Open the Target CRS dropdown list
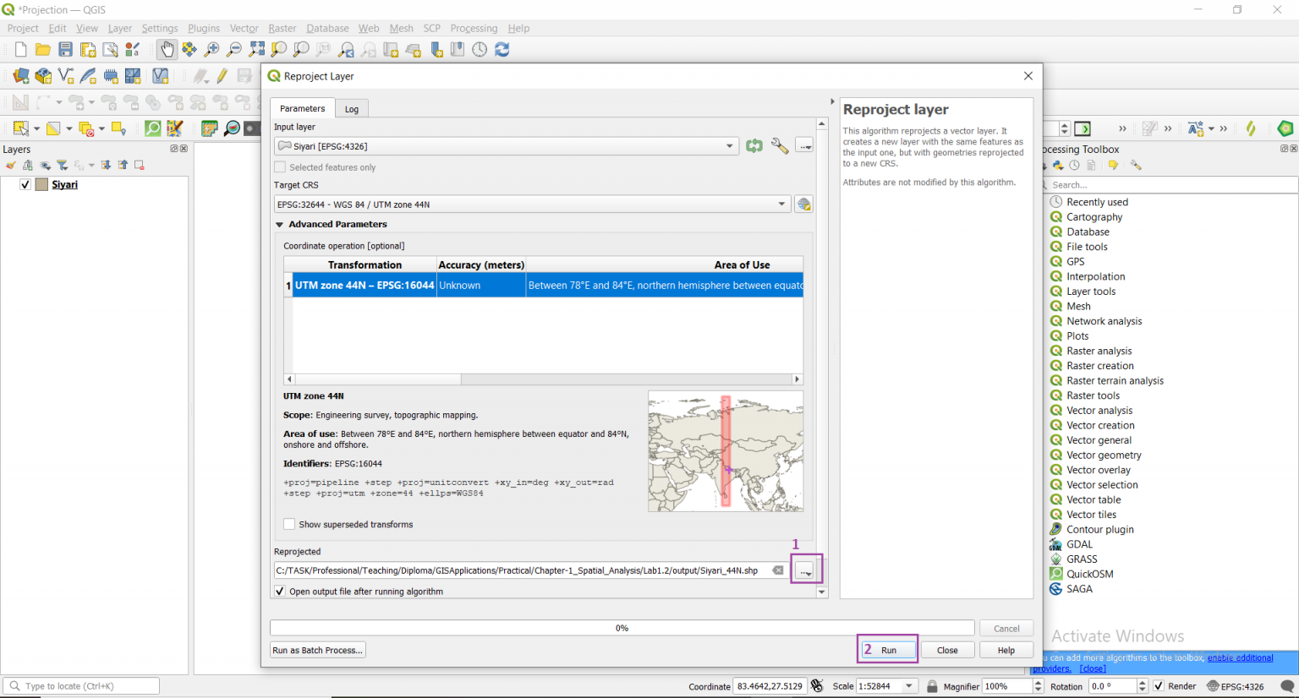The height and width of the screenshot is (698, 1299). click(x=781, y=204)
